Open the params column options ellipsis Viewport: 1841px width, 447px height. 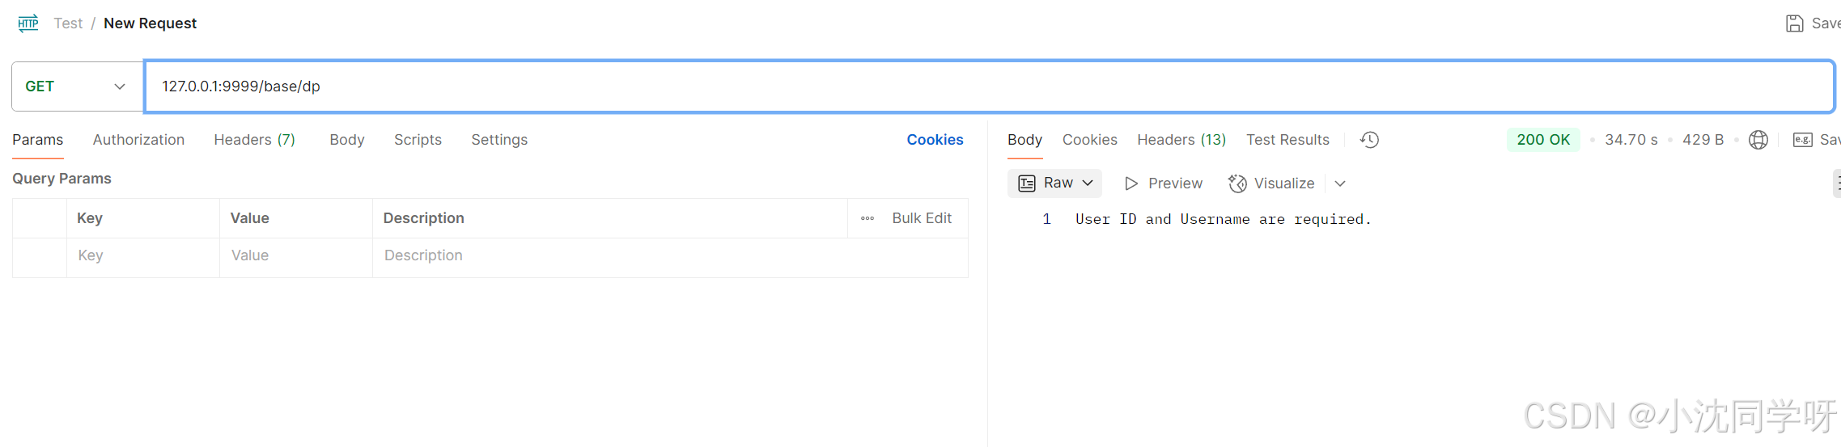point(867,218)
